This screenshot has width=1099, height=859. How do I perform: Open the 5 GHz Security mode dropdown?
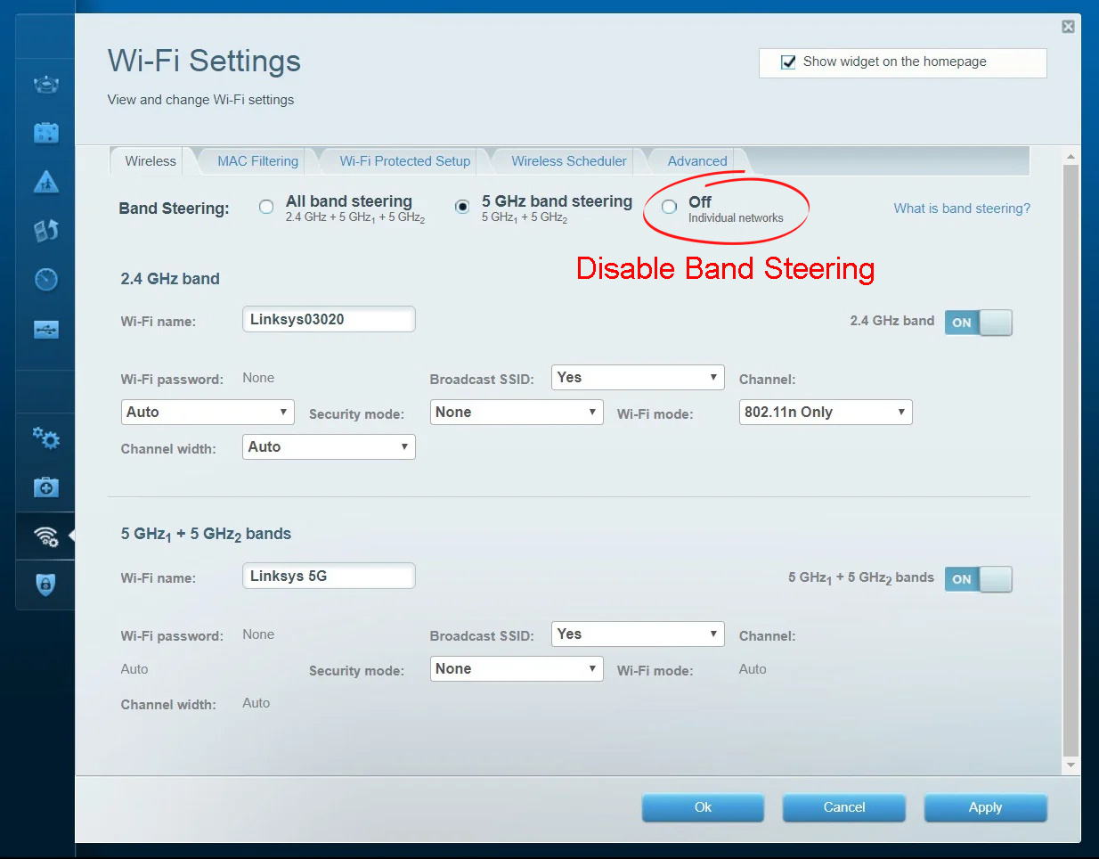click(x=516, y=668)
